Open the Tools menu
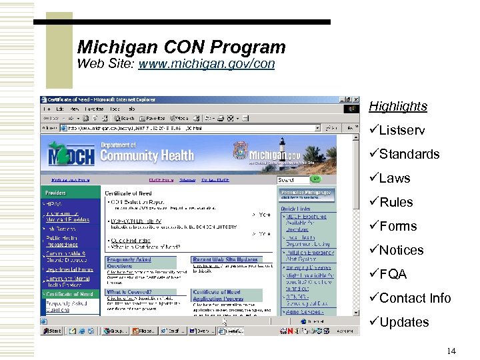480x360 pixels. click(x=115, y=109)
